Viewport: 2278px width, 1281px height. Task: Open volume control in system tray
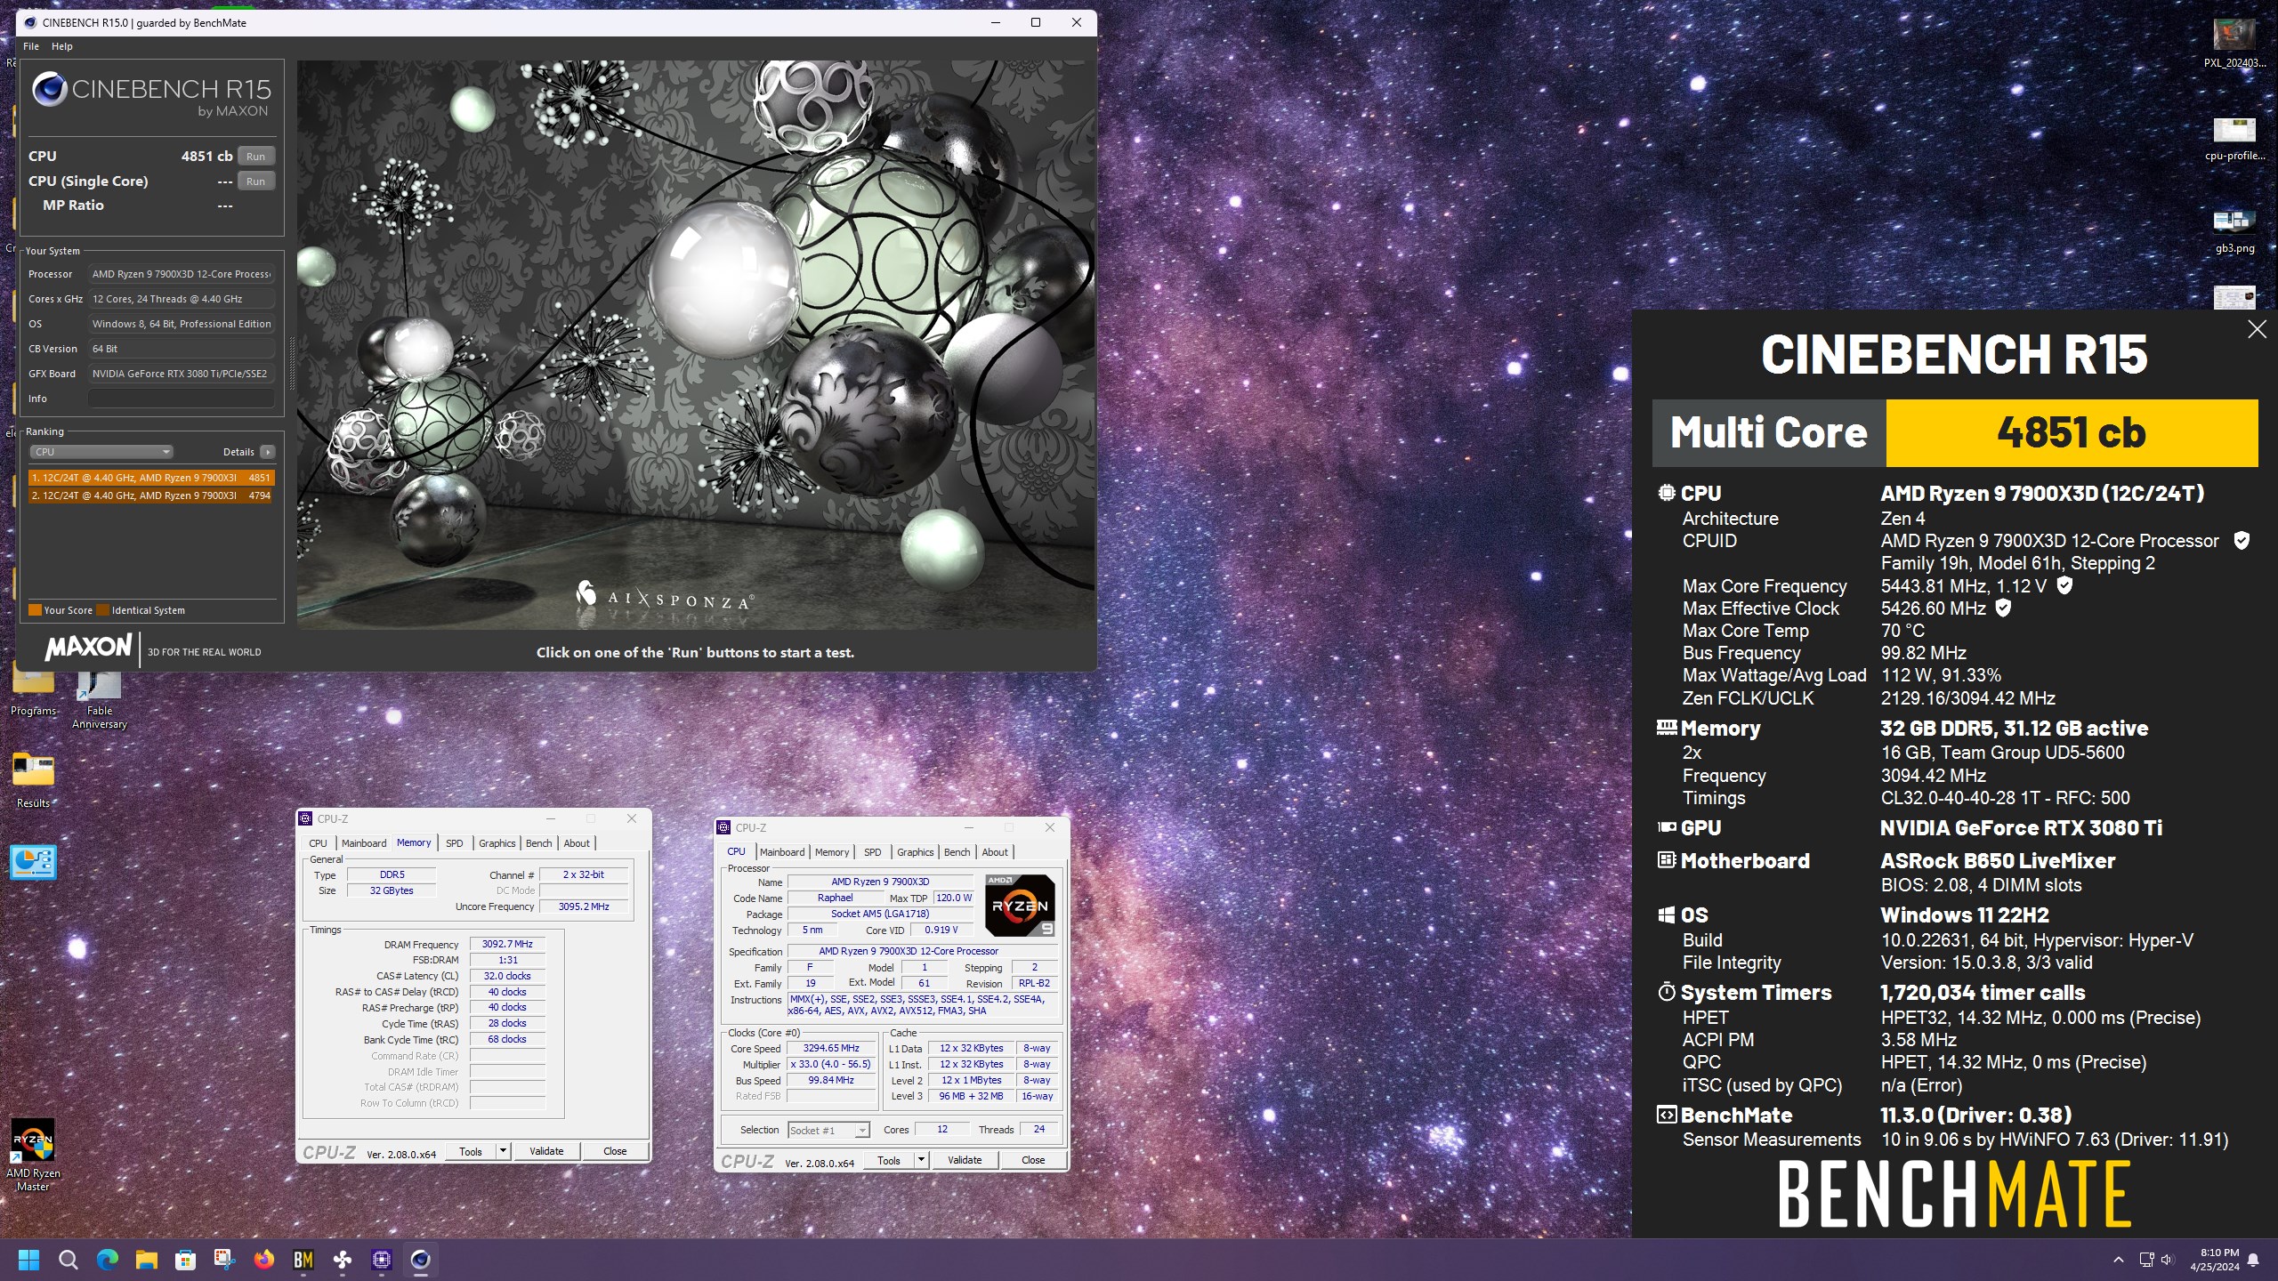coord(2167,1260)
